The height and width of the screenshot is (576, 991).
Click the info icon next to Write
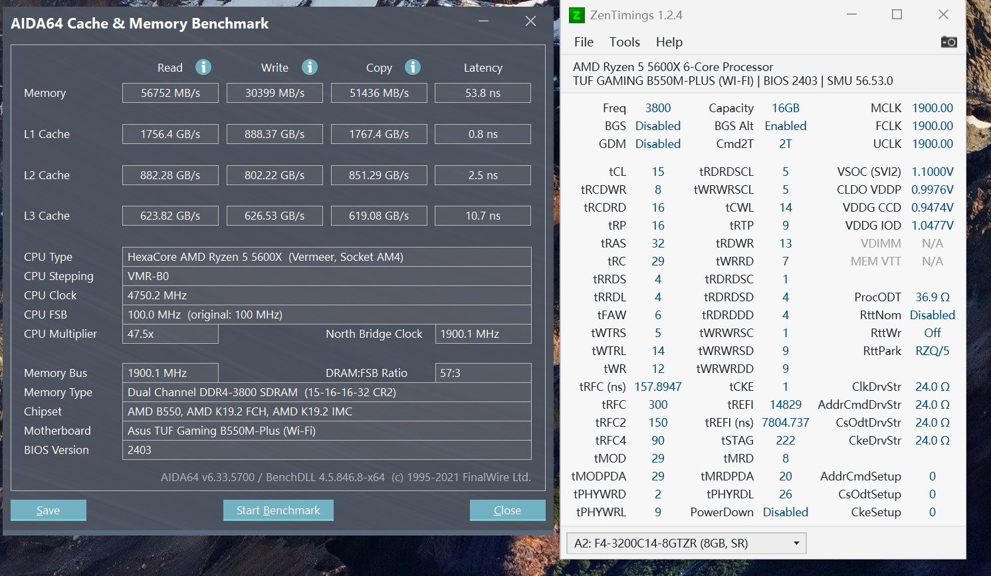point(309,67)
